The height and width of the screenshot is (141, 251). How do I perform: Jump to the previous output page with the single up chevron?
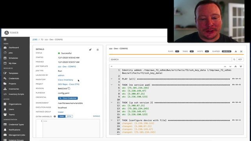click(x=225, y=66)
